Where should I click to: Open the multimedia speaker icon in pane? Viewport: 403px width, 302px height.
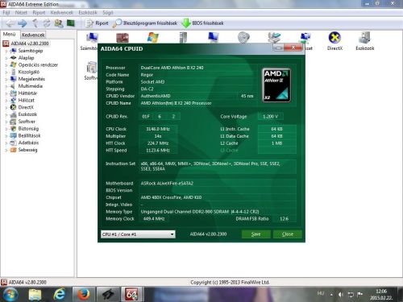click(x=243, y=37)
